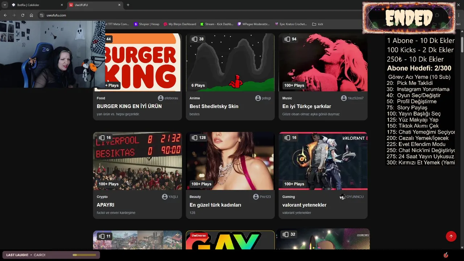The height and width of the screenshot is (261, 464).
Task: Select the UwUFUFU browser tab
Action: click(95, 5)
